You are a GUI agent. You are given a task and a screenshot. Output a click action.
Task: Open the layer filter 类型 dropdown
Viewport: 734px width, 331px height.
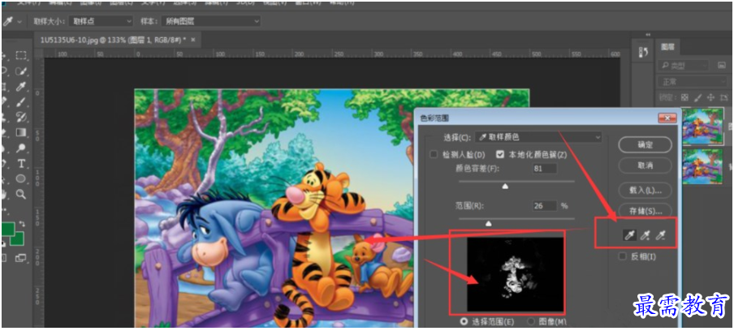684,66
